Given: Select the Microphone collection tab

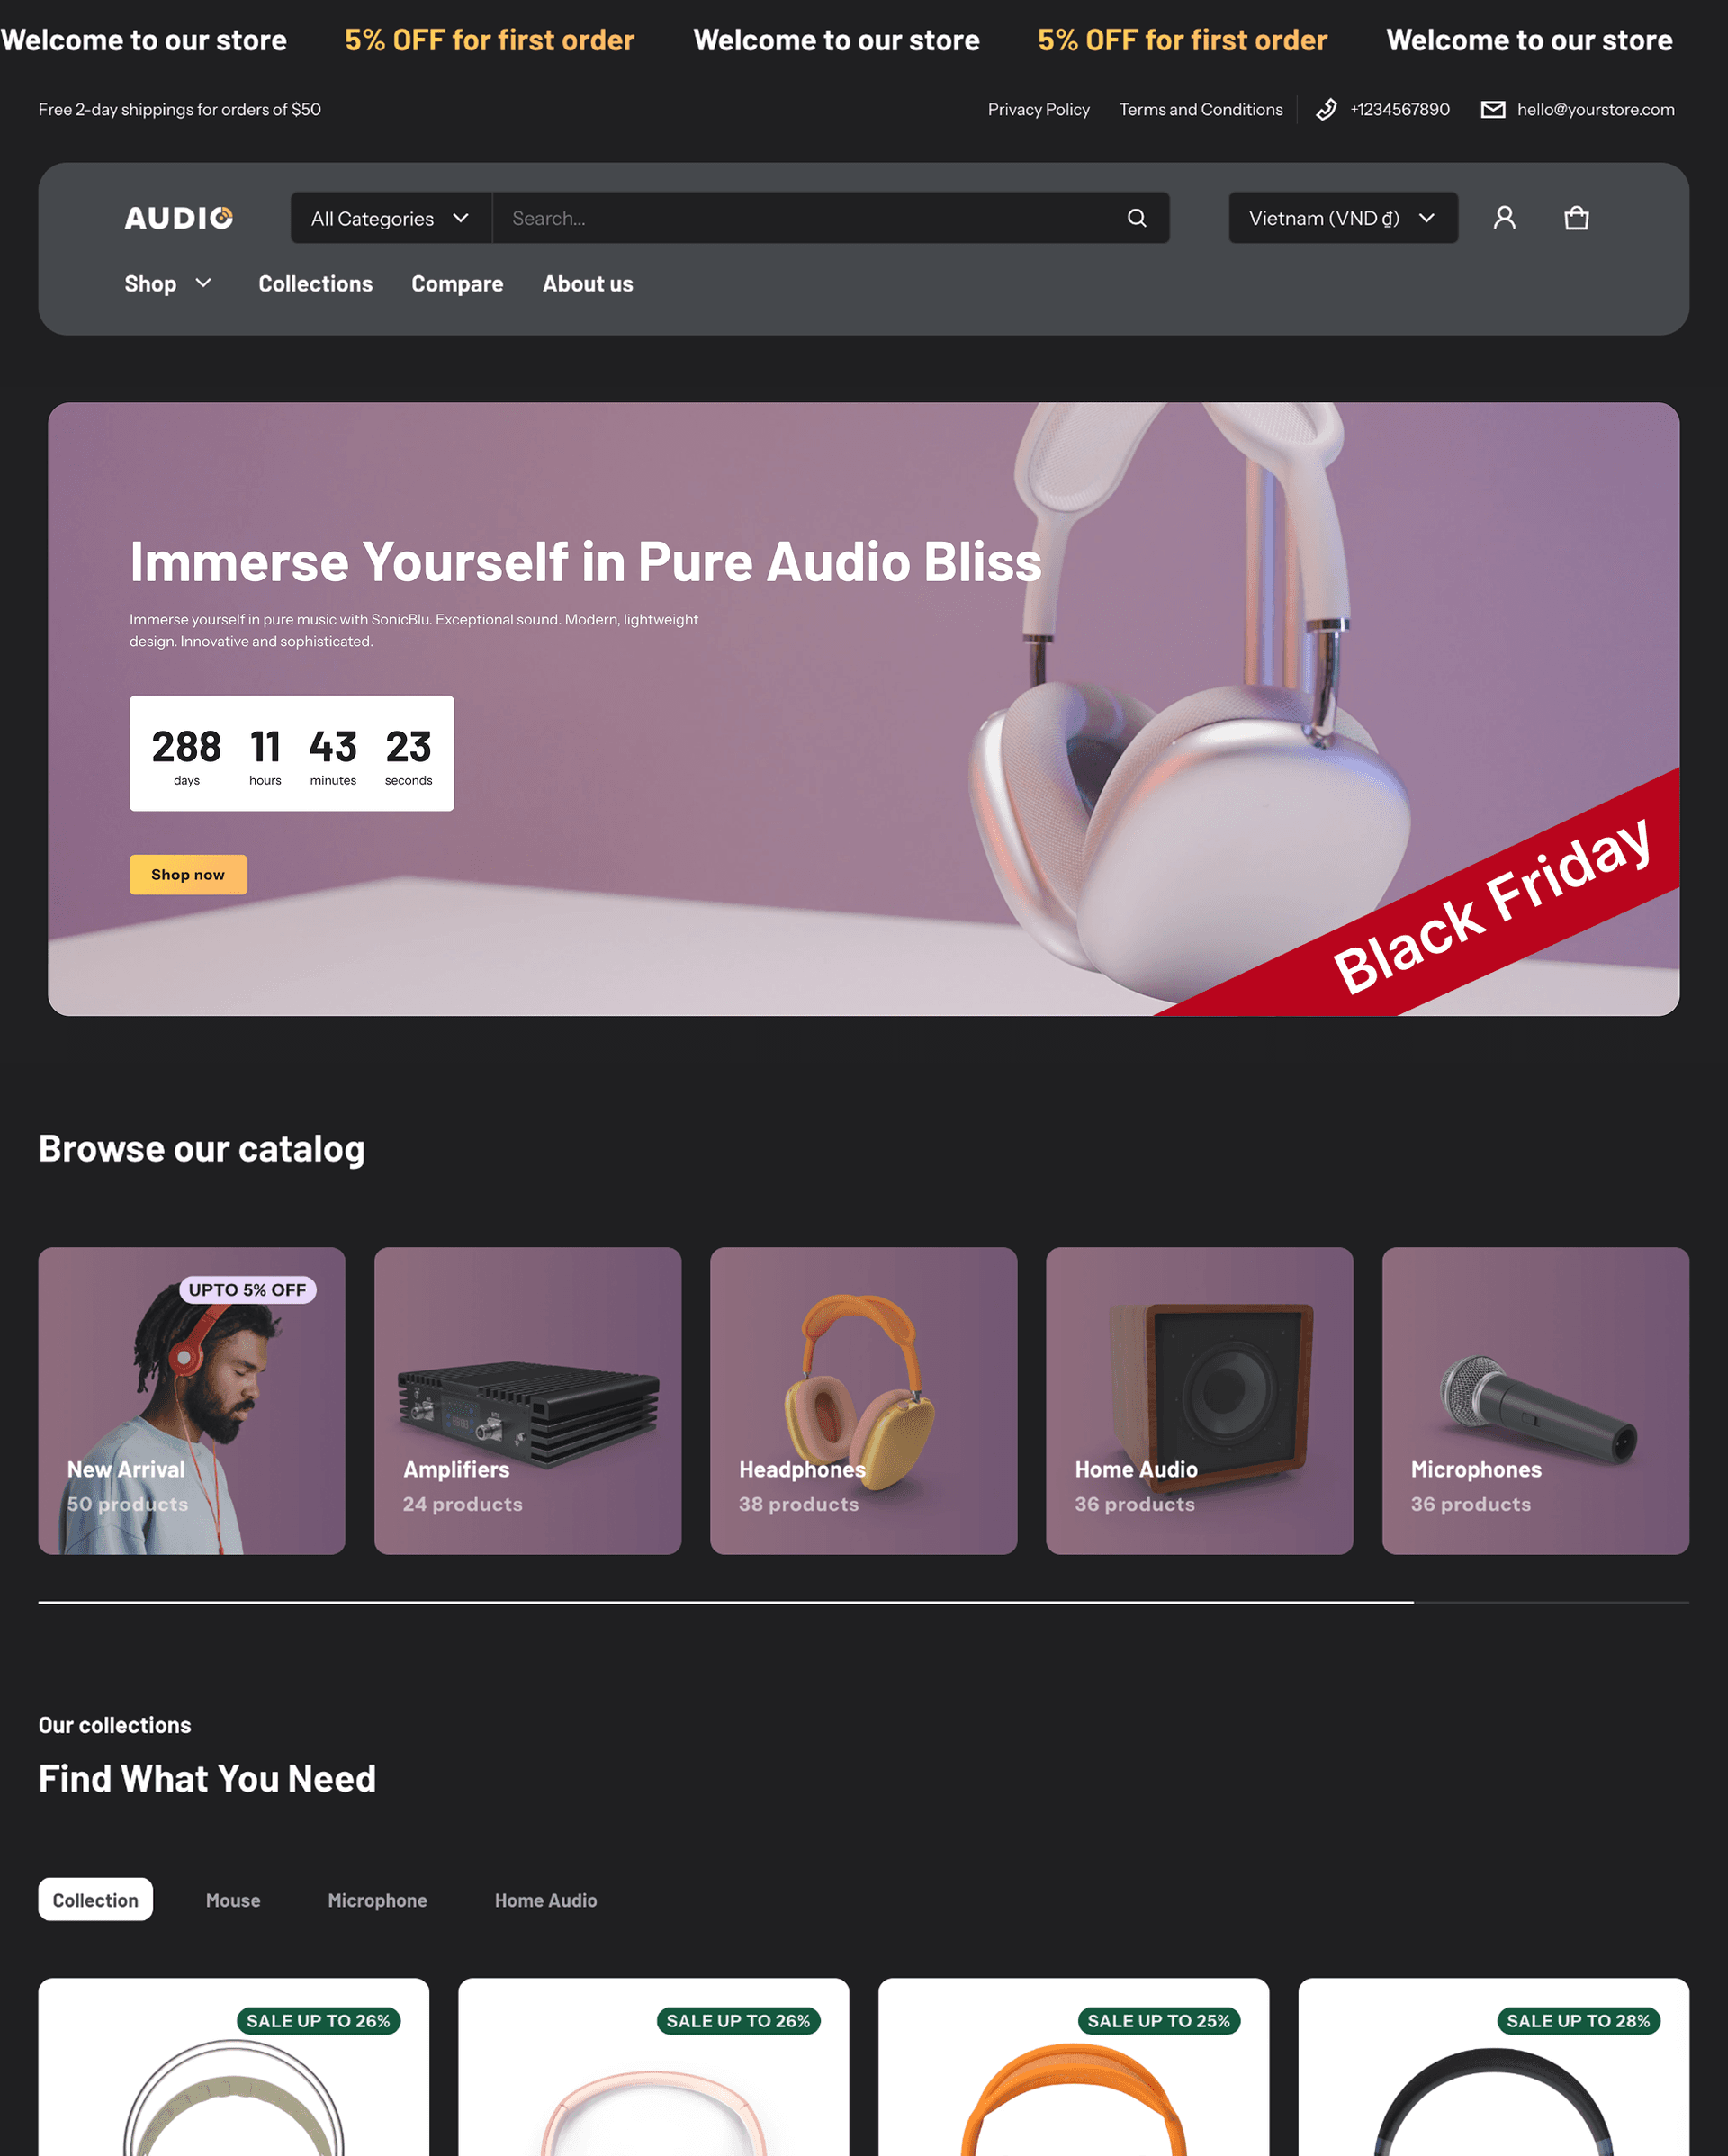Looking at the screenshot, I should [377, 1900].
